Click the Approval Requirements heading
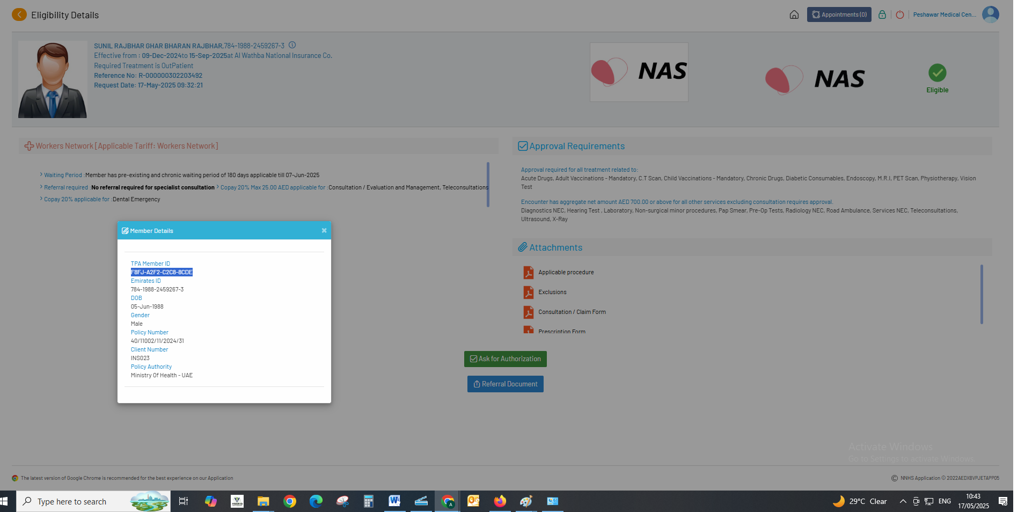 pos(577,146)
